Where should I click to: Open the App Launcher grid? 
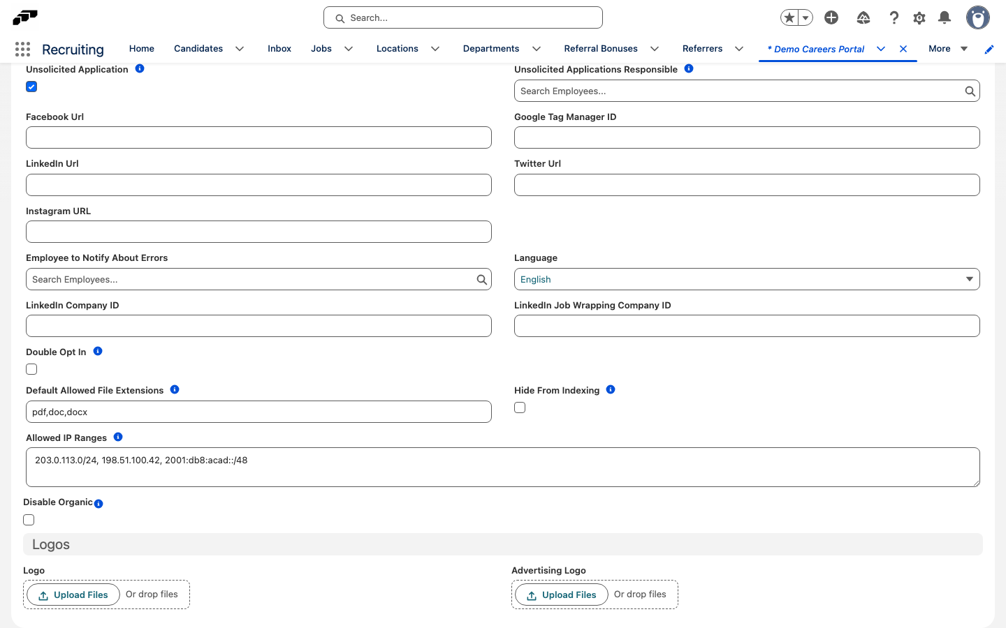22,49
